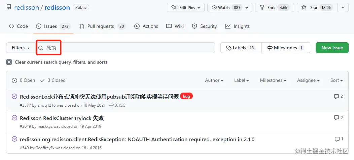Open the Sort dropdown
The image size is (354, 160).
tap(337, 81)
